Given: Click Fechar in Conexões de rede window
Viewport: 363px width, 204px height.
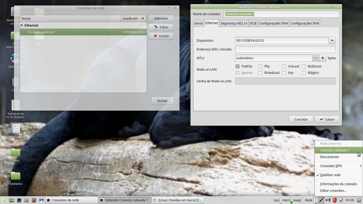Looking at the screenshot, I should pos(162,101).
